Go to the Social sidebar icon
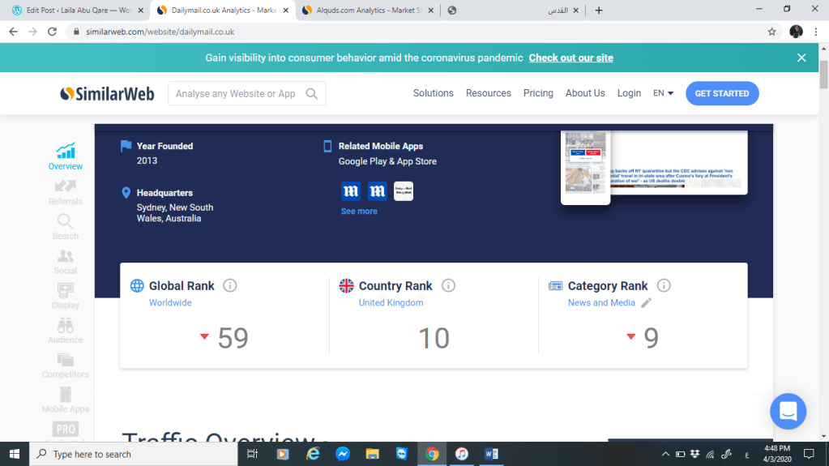This screenshot has height=466, width=829. point(65,256)
